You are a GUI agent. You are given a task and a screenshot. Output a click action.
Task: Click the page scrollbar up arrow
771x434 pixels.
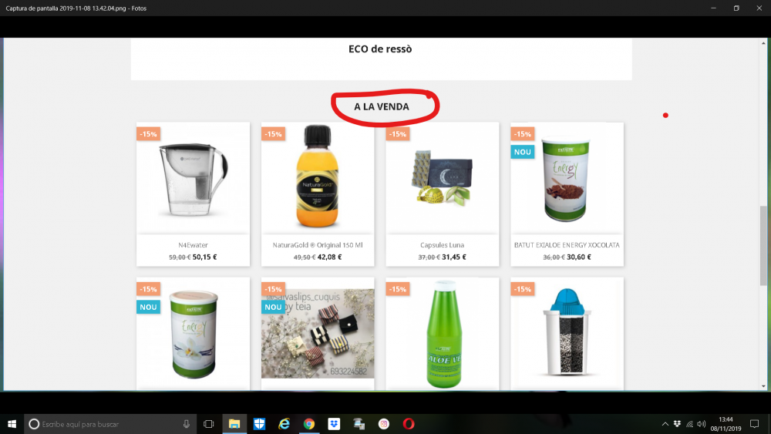point(763,43)
